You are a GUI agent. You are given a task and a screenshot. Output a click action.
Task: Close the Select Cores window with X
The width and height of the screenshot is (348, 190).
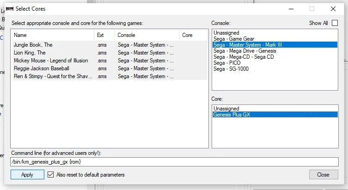[x=333, y=9]
